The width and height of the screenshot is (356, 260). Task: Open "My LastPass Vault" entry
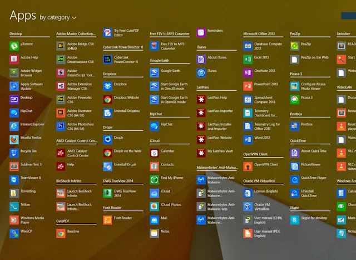click(x=215, y=153)
